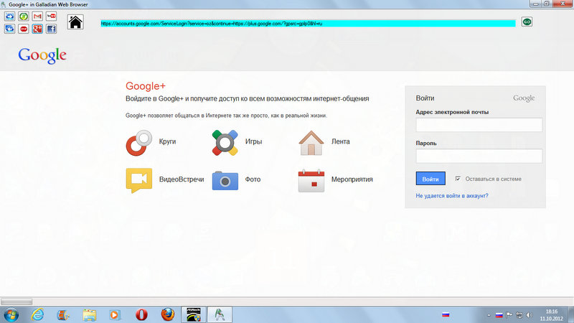
Task: Toggle Оставаться в системе checkbox
Action: pyautogui.click(x=458, y=179)
